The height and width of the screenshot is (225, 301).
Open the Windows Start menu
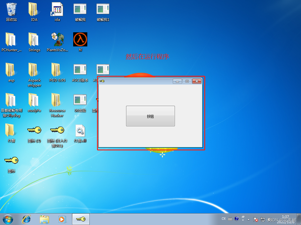click(x=8, y=219)
